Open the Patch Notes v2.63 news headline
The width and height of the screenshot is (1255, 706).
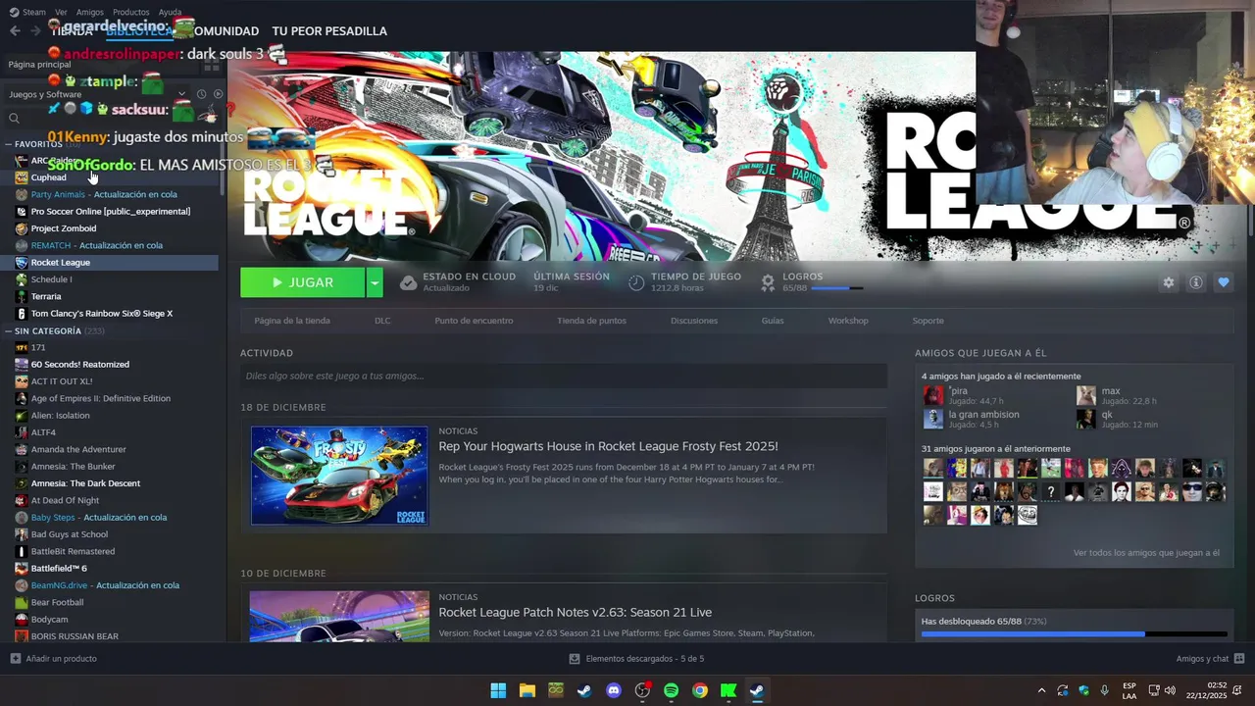(x=575, y=612)
